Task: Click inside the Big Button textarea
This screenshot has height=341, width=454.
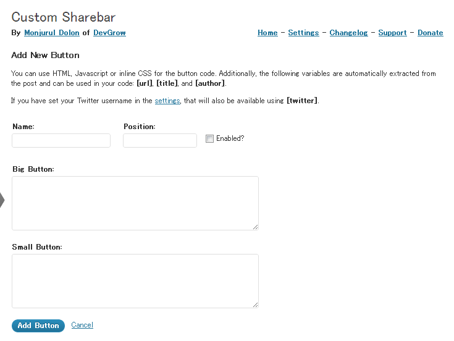Action: [x=135, y=203]
